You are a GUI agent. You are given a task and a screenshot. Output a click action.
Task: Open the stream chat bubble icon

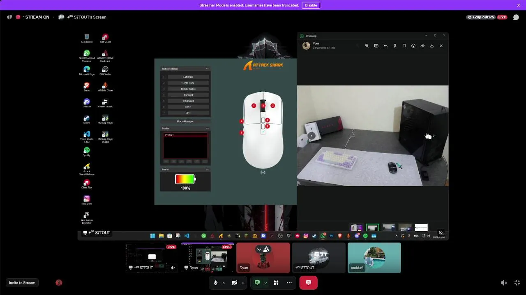coord(516,17)
